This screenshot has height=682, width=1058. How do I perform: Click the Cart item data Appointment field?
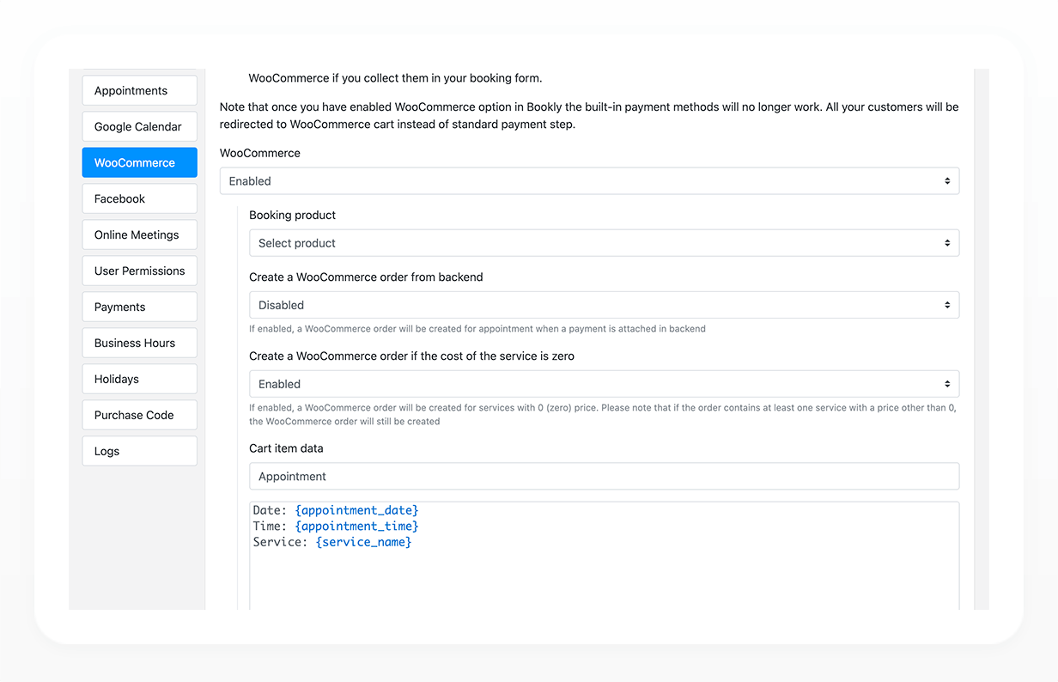coord(604,477)
